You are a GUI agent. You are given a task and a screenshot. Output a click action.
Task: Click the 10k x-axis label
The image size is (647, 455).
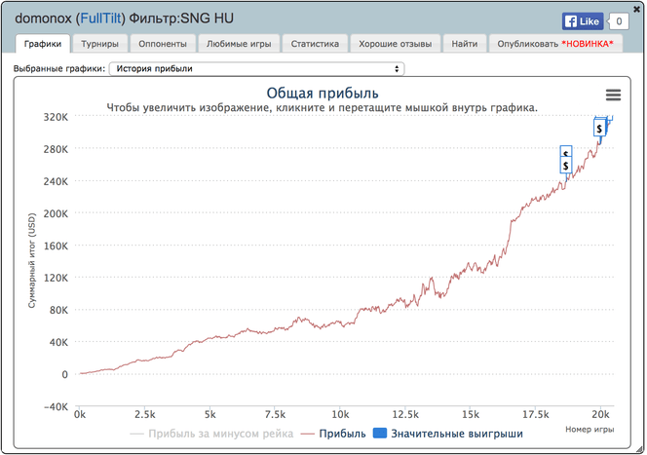(x=340, y=414)
